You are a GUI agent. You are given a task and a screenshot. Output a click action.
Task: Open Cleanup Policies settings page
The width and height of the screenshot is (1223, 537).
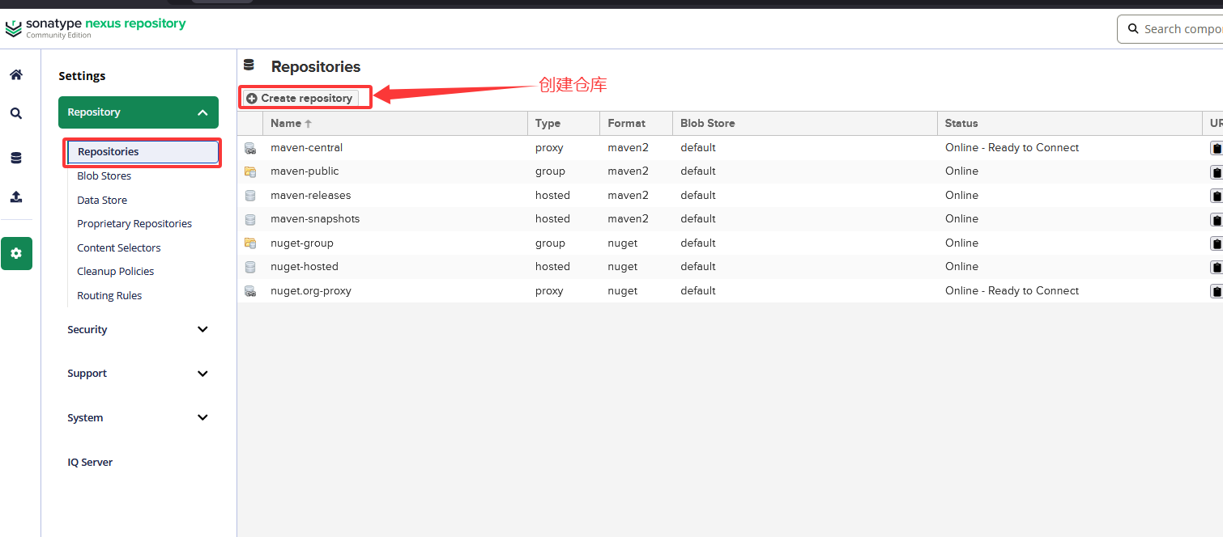click(115, 271)
